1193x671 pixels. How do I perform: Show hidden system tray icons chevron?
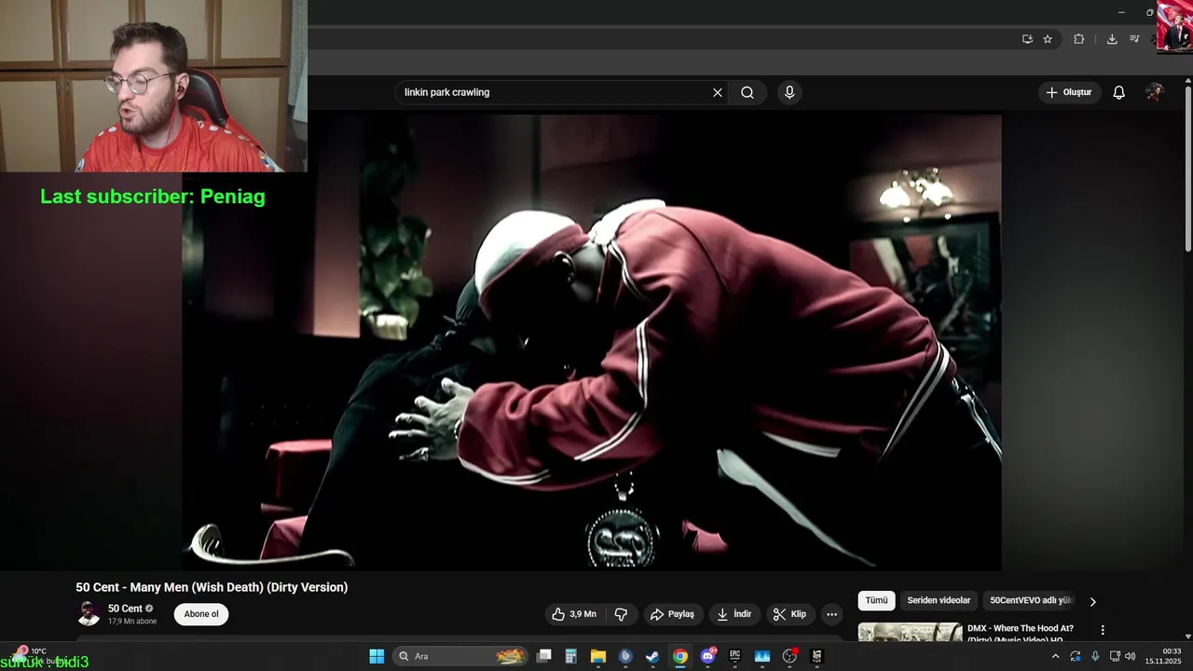point(1055,656)
